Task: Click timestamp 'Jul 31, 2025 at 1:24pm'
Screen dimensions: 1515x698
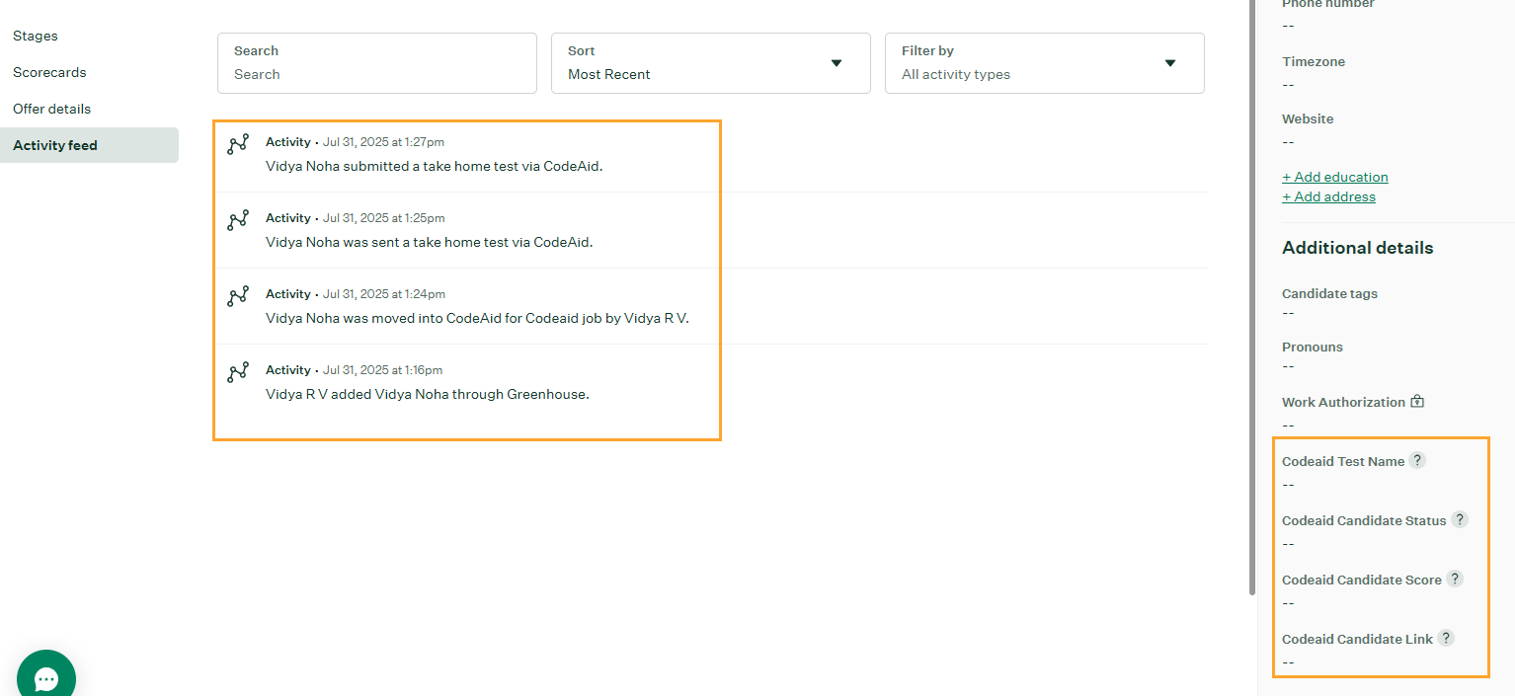Action: click(384, 294)
